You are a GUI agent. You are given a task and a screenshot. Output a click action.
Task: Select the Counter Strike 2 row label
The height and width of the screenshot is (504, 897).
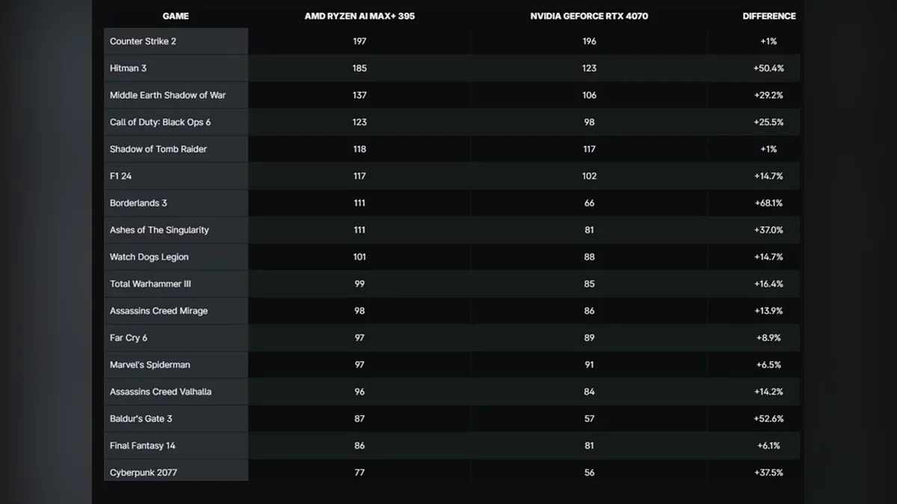(144, 41)
